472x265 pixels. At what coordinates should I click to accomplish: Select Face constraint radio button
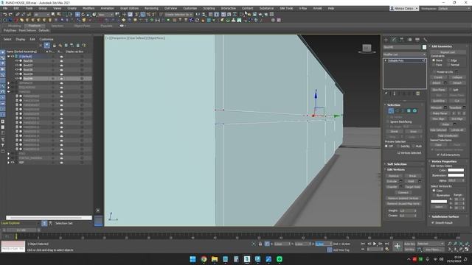pyautogui.click(x=434, y=65)
